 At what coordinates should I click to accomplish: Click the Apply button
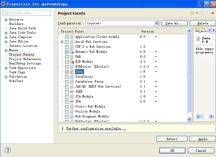(x=203, y=139)
